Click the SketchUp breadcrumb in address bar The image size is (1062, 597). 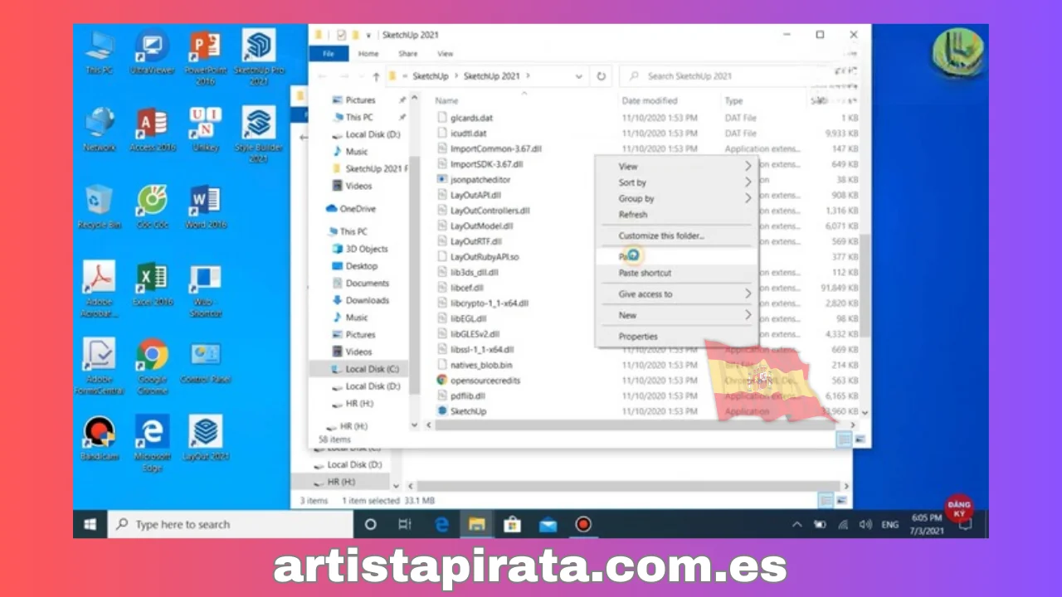pos(431,75)
